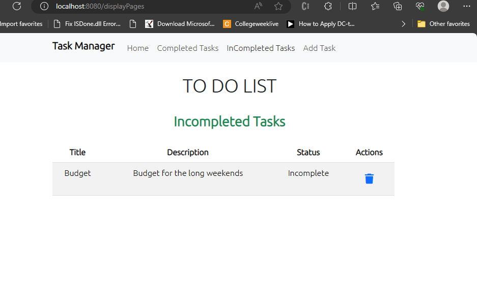Navigate Home from the Task Manager menu
This screenshot has width=477, height=304.
point(137,48)
